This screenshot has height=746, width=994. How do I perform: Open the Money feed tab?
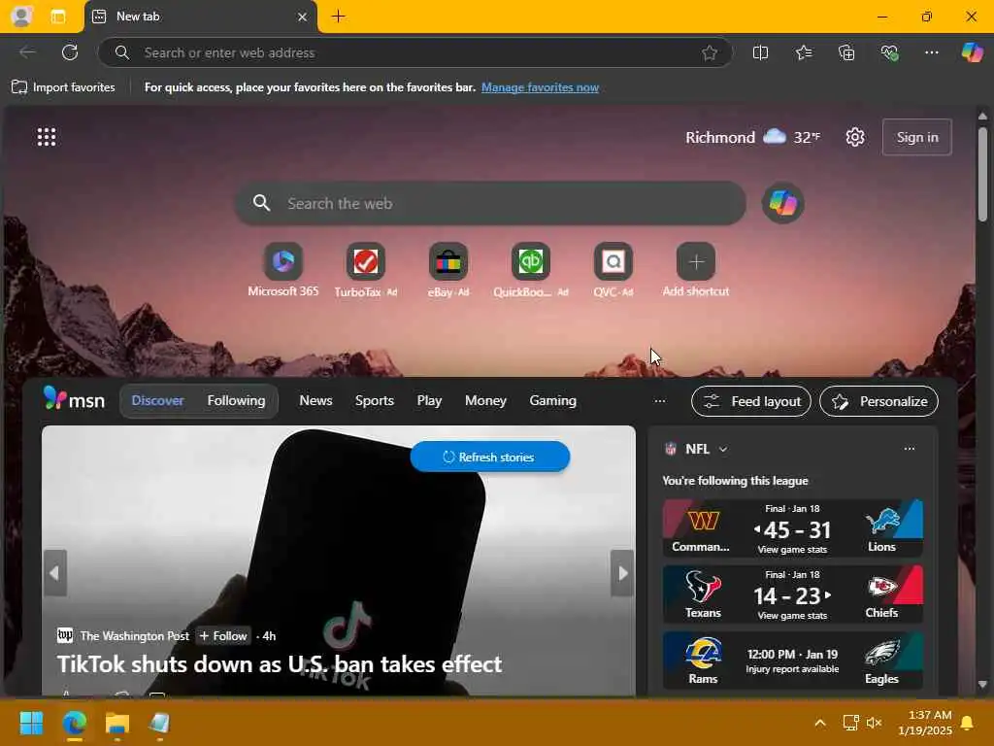[x=485, y=401]
